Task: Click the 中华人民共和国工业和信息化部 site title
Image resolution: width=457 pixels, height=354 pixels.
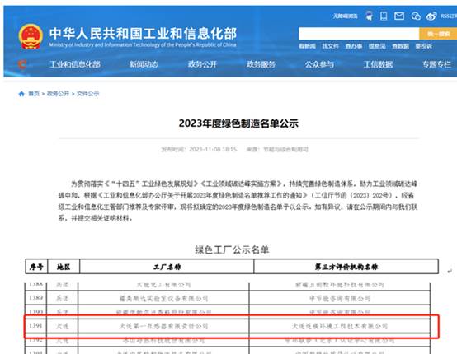Action: pyautogui.click(x=143, y=34)
